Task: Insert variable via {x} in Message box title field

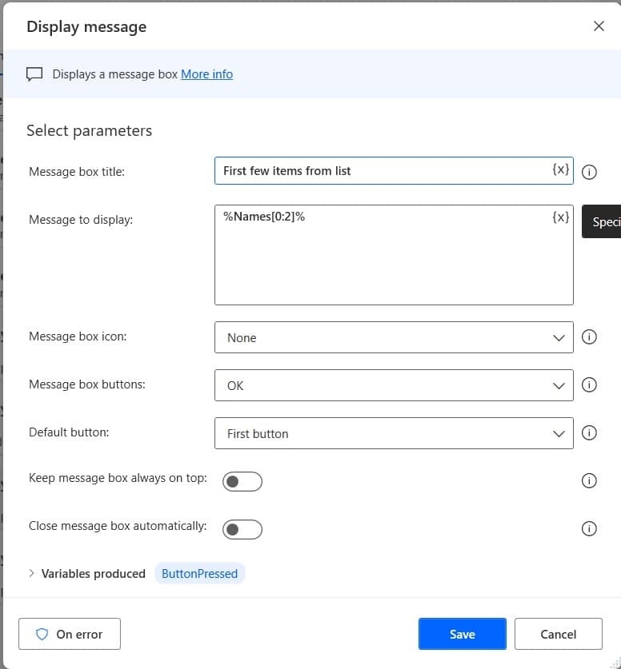Action: coord(560,169)
